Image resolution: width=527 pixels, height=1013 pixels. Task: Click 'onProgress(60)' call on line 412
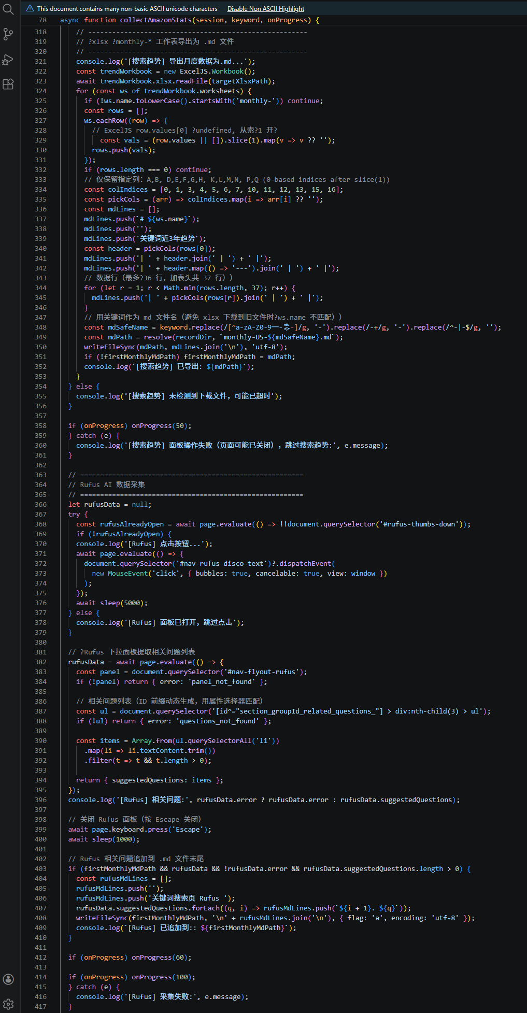[x=160, y=958]
